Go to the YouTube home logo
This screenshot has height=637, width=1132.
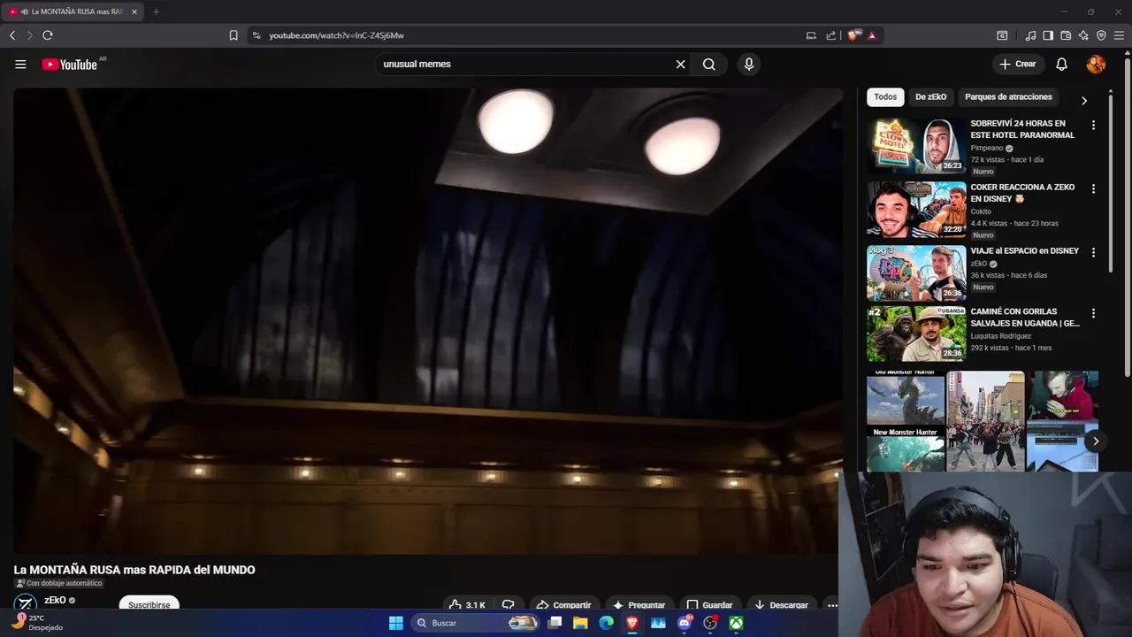click(69, 64)
